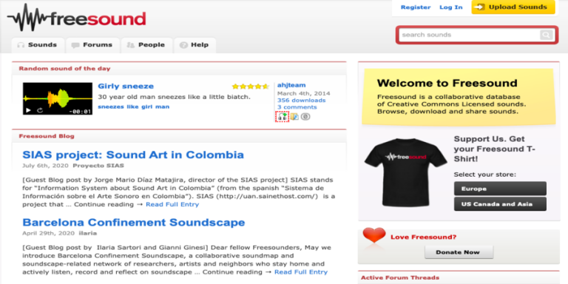Viewport: 568px width, 284px height.
Task: Click the Creative Commons license icon
Action: 305,117
